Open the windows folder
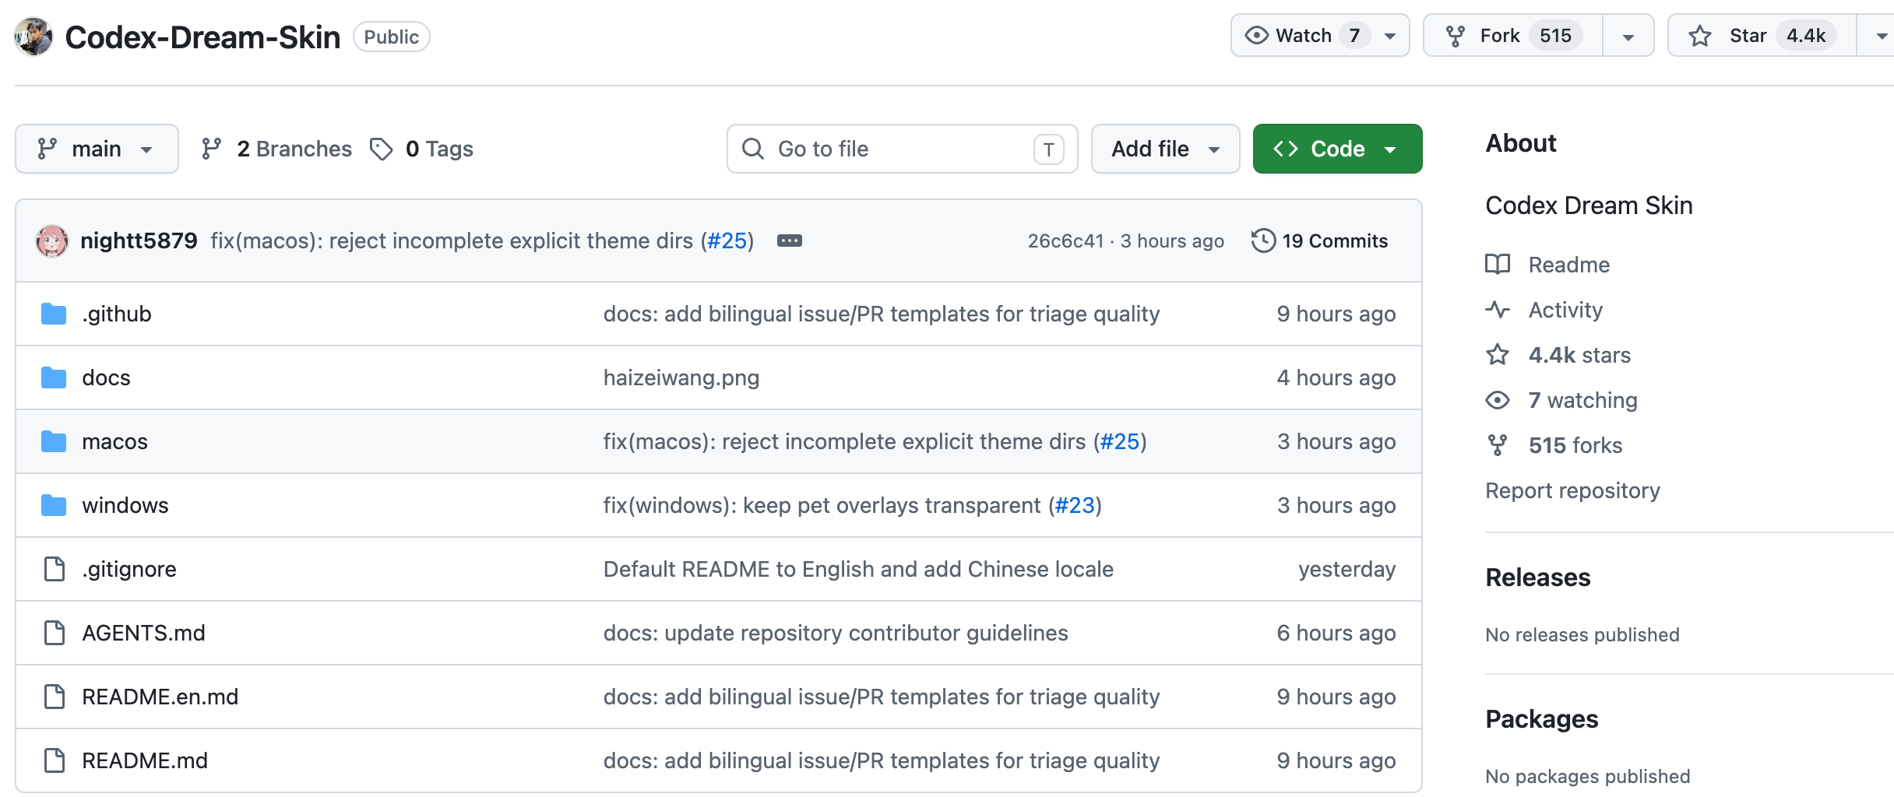 click(125, 505)
